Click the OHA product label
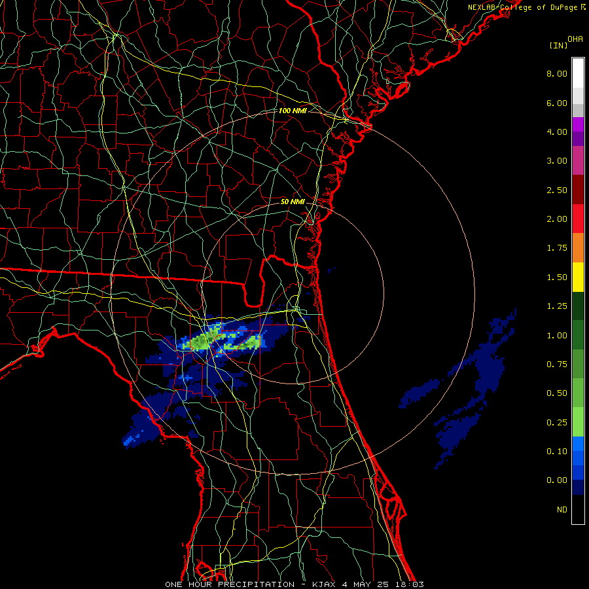This screenshot has width=589, height=589. (575, 39)
